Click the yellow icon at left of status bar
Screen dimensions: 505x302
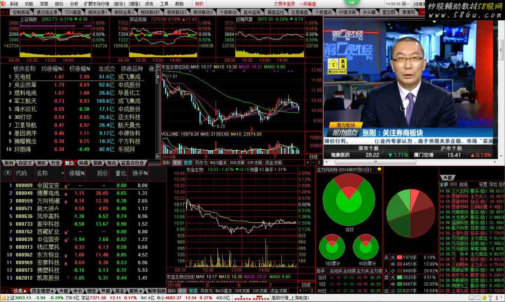point(3,298)
